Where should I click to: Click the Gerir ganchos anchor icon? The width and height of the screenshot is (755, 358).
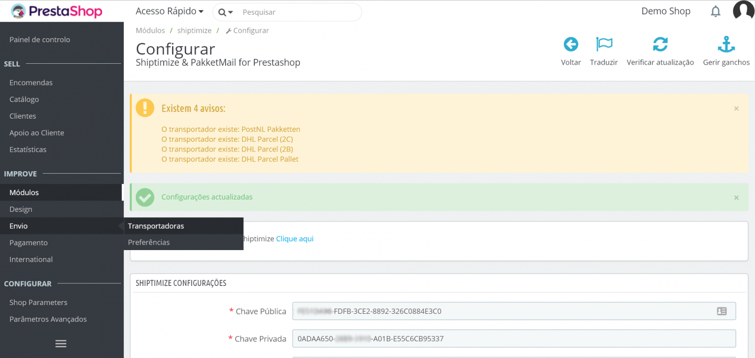coord(726,45)
